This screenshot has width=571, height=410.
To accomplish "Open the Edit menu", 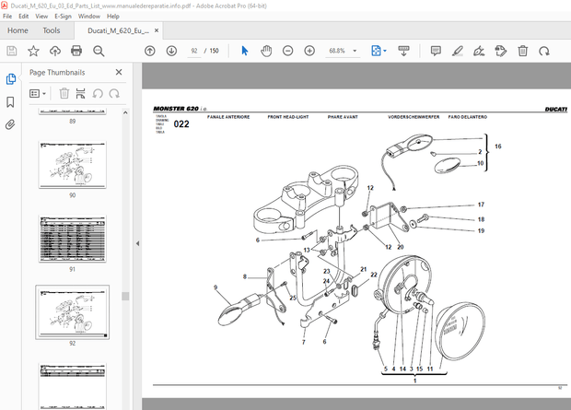I will coord(23,17).
